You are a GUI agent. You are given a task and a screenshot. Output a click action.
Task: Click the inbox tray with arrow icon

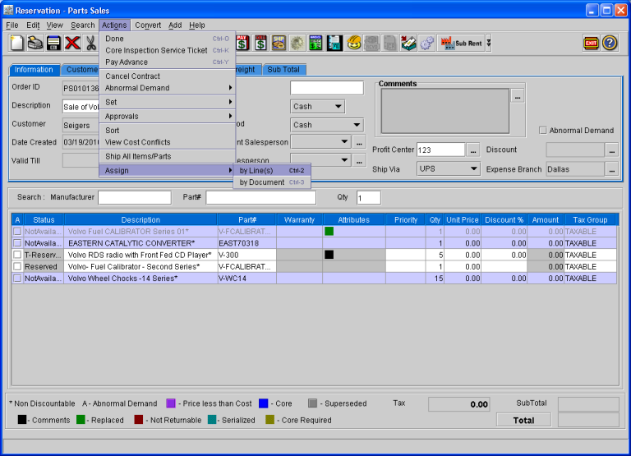coord(408,43)
